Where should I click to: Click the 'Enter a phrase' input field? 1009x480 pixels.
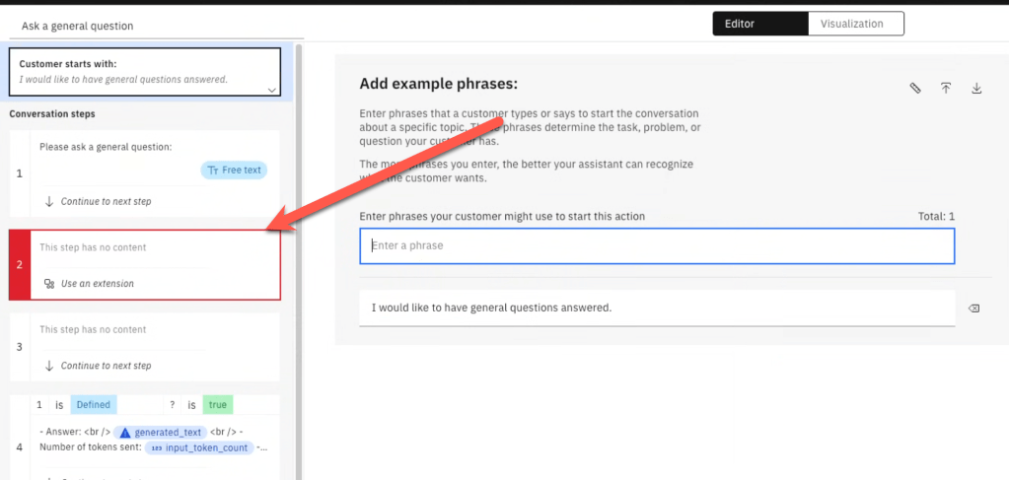(x=657, y=245)
